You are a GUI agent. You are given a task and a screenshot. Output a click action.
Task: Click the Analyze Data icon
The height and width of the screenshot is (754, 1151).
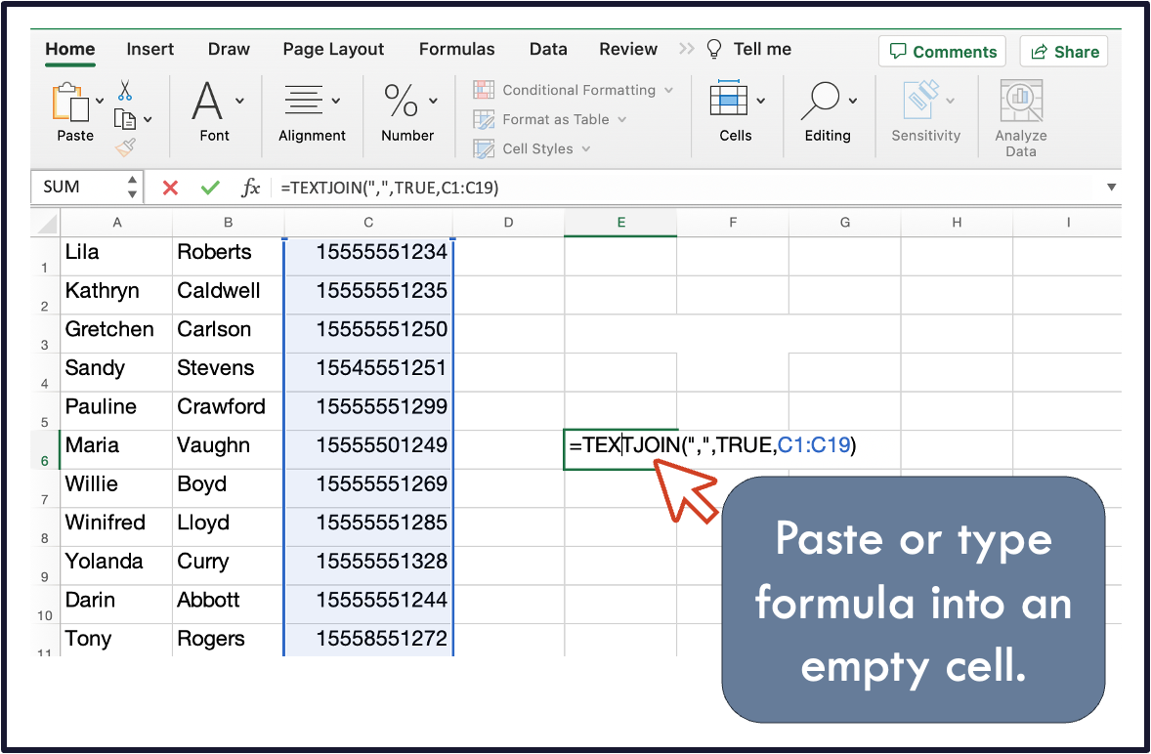[1020, 100]
